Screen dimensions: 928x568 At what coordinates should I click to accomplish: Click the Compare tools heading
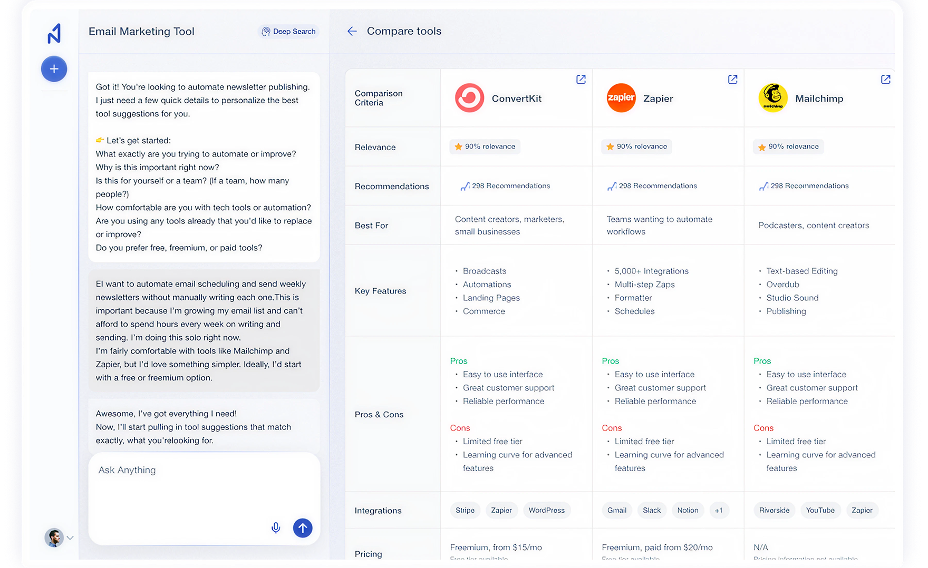pos(404,31)
